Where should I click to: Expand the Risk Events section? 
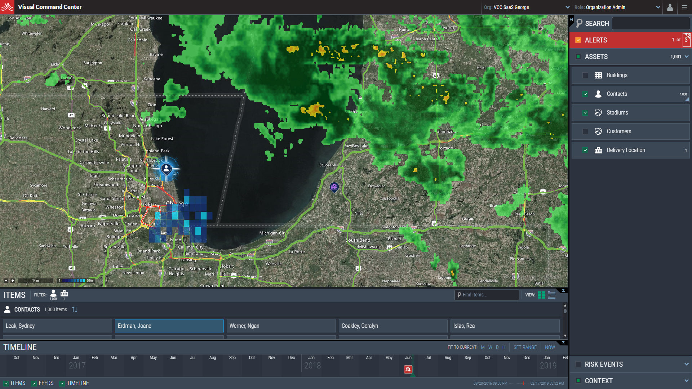tap(686, 365)
